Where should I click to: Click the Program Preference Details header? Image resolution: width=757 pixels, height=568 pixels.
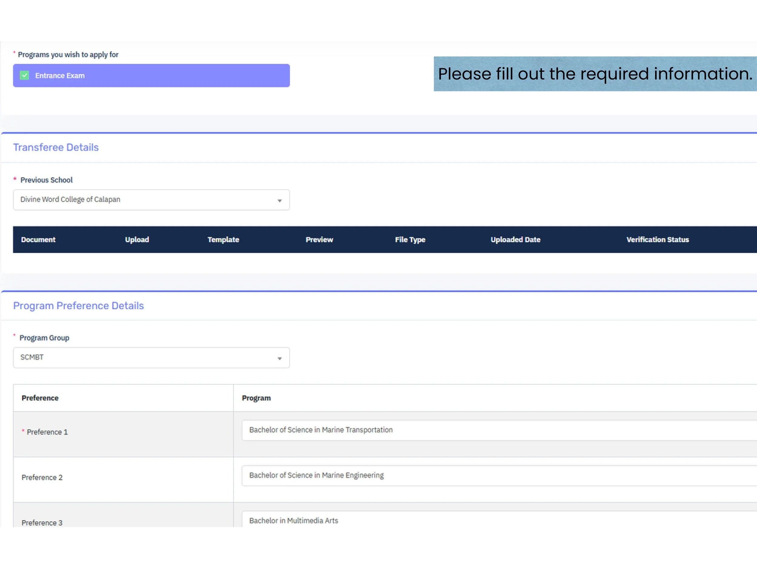tap(78, 305)
